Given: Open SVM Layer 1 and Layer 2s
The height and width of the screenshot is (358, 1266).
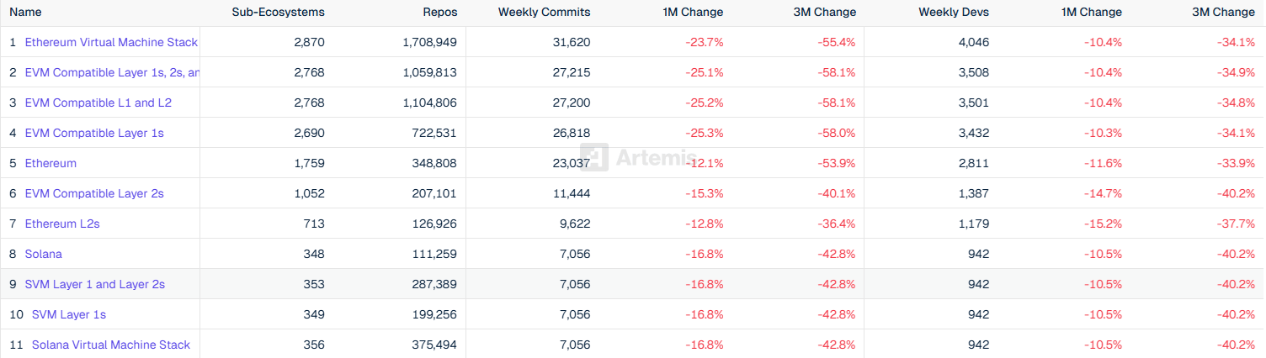Looking at the screenshot, I should [x=95, y=284].
